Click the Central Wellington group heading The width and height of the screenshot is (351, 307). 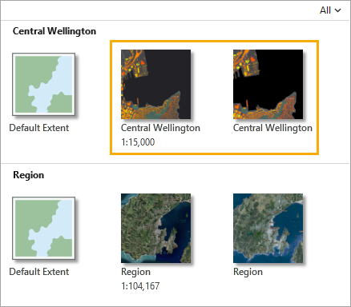[x=54, y=31]
